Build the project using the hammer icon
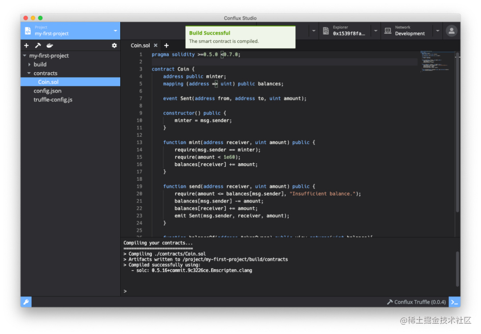The height and width of the screenshot is (334, 481). click(x=37, y=45)
